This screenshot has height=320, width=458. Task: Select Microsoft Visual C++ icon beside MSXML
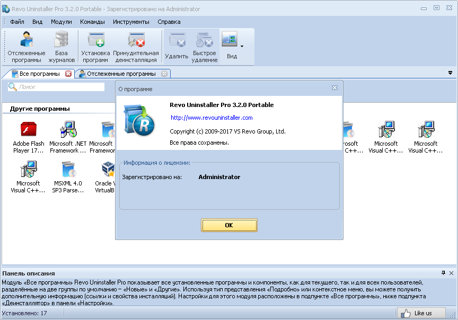tap(28, 177)
